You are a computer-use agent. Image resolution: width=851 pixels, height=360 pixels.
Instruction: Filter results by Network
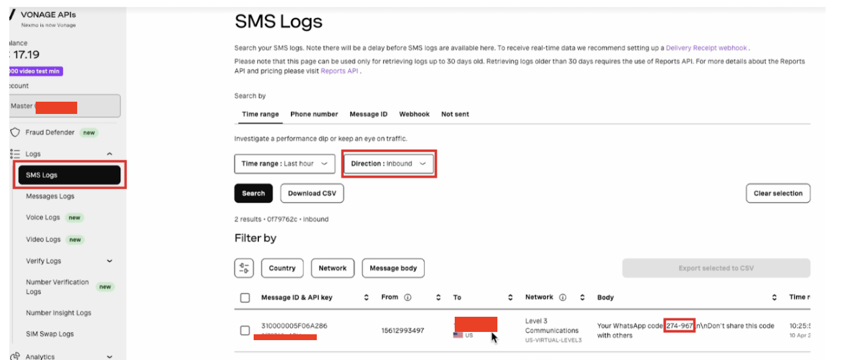tap(333, 268)
